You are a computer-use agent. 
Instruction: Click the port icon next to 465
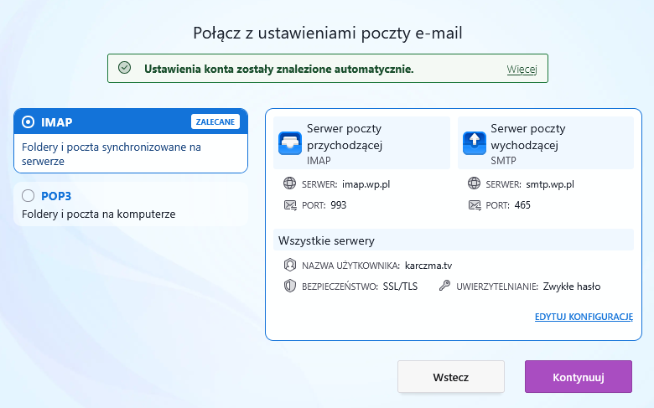coord(475,205)
